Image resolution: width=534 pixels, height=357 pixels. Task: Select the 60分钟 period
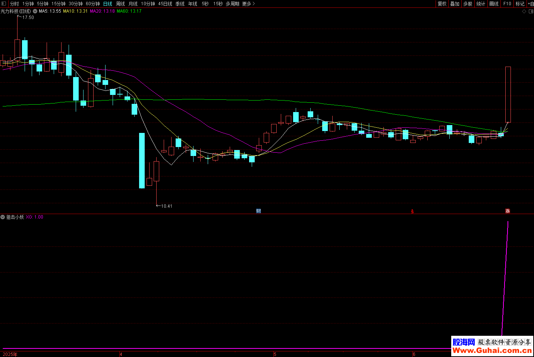tap(92, 4)
